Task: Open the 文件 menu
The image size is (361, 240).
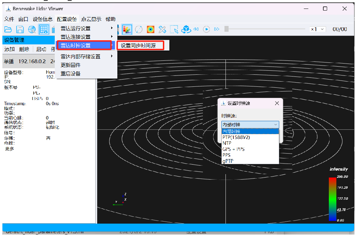Action: click(9, 19)
